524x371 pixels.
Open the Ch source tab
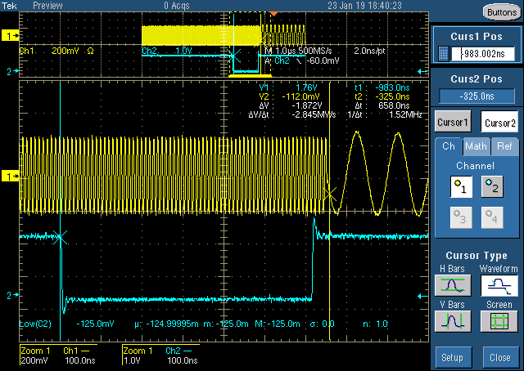pyautogui.click(x=449, y=146)
